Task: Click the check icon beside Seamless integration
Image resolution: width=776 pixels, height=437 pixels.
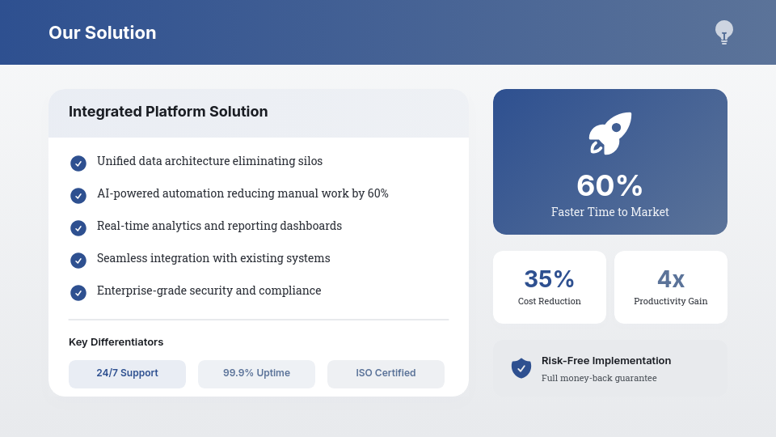Action: [x=78, y=261]
